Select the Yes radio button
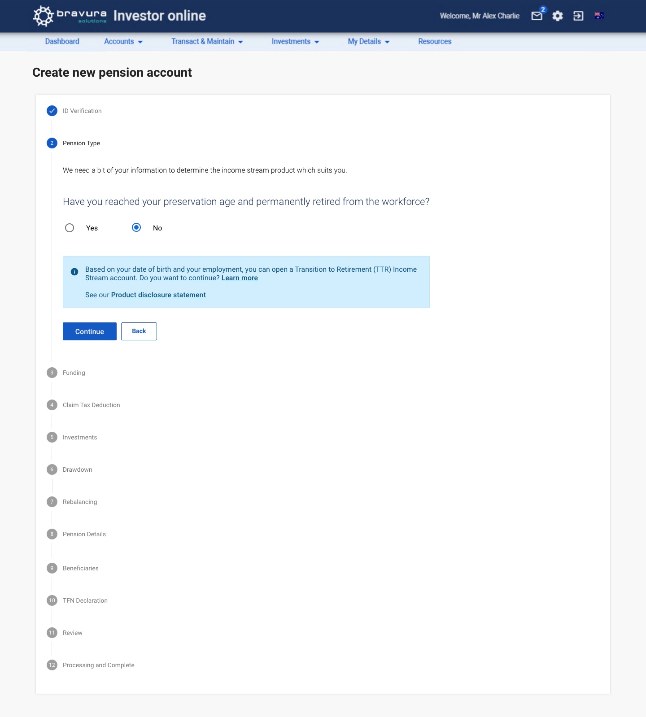 (x=70, y=228)
